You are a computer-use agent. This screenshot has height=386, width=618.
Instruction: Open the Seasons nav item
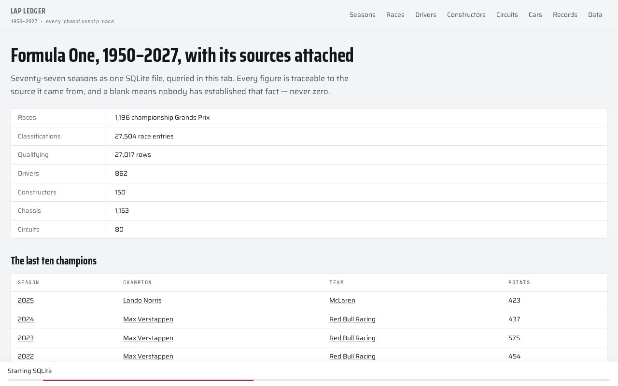[362, 14]
